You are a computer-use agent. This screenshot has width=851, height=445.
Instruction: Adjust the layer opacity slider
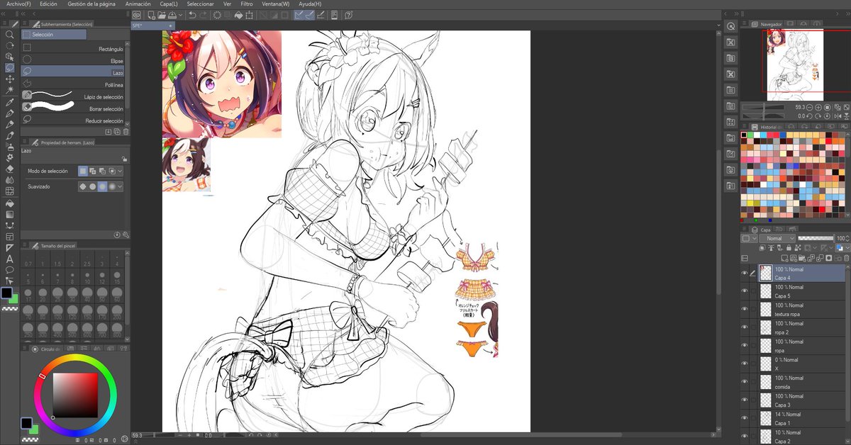[816, 239]
